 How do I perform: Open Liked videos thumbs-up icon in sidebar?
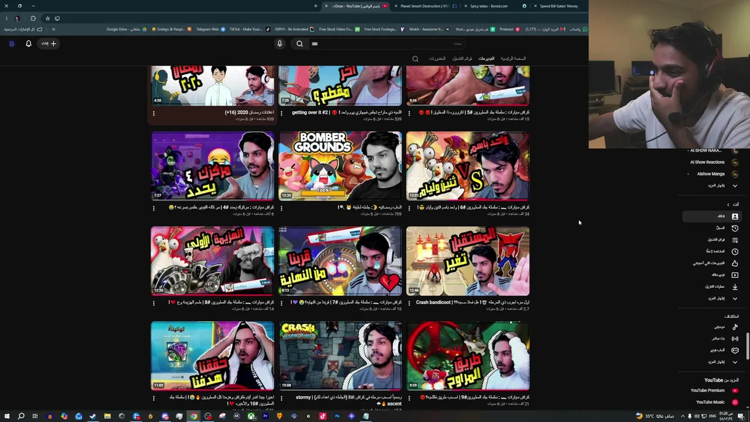coord(735,263)
